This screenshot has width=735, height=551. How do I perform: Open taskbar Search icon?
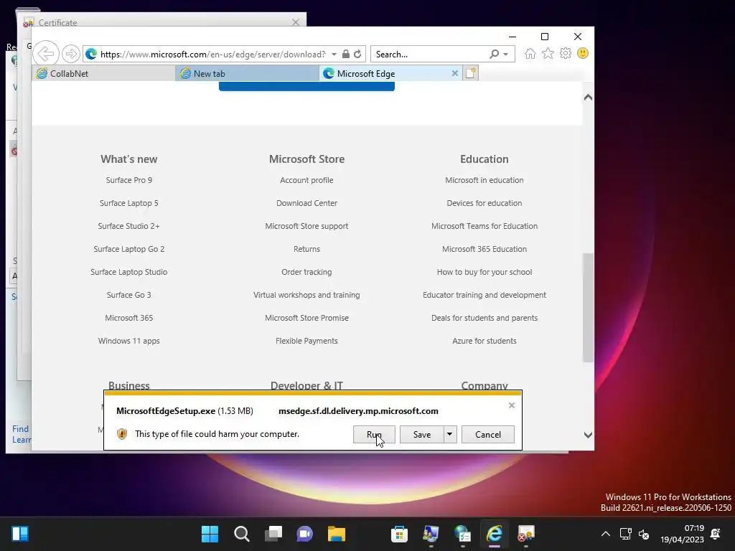(x=241, y=534)
